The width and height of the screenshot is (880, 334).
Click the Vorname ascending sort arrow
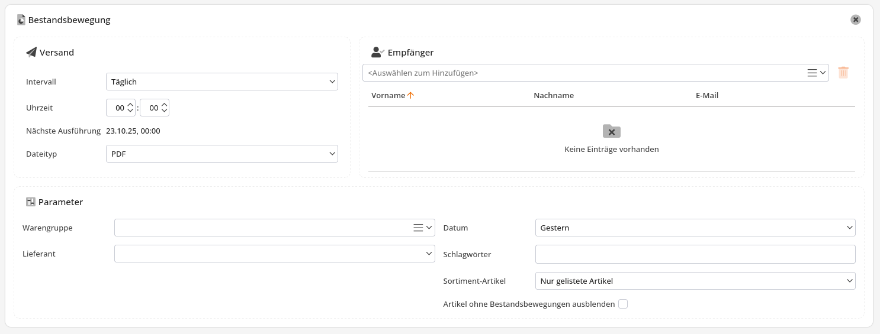click(x=410, y=95)
